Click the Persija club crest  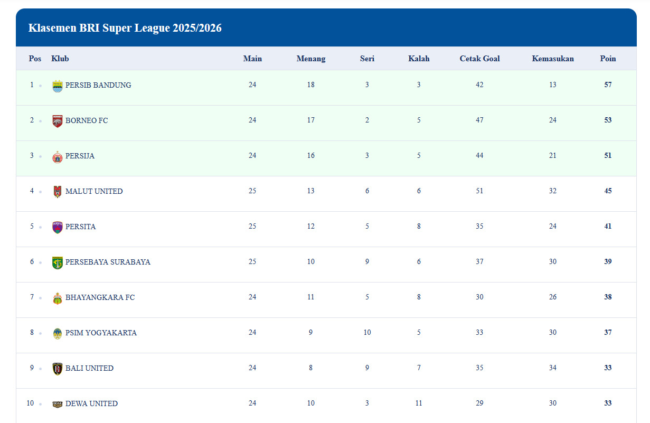click(58, 155)
